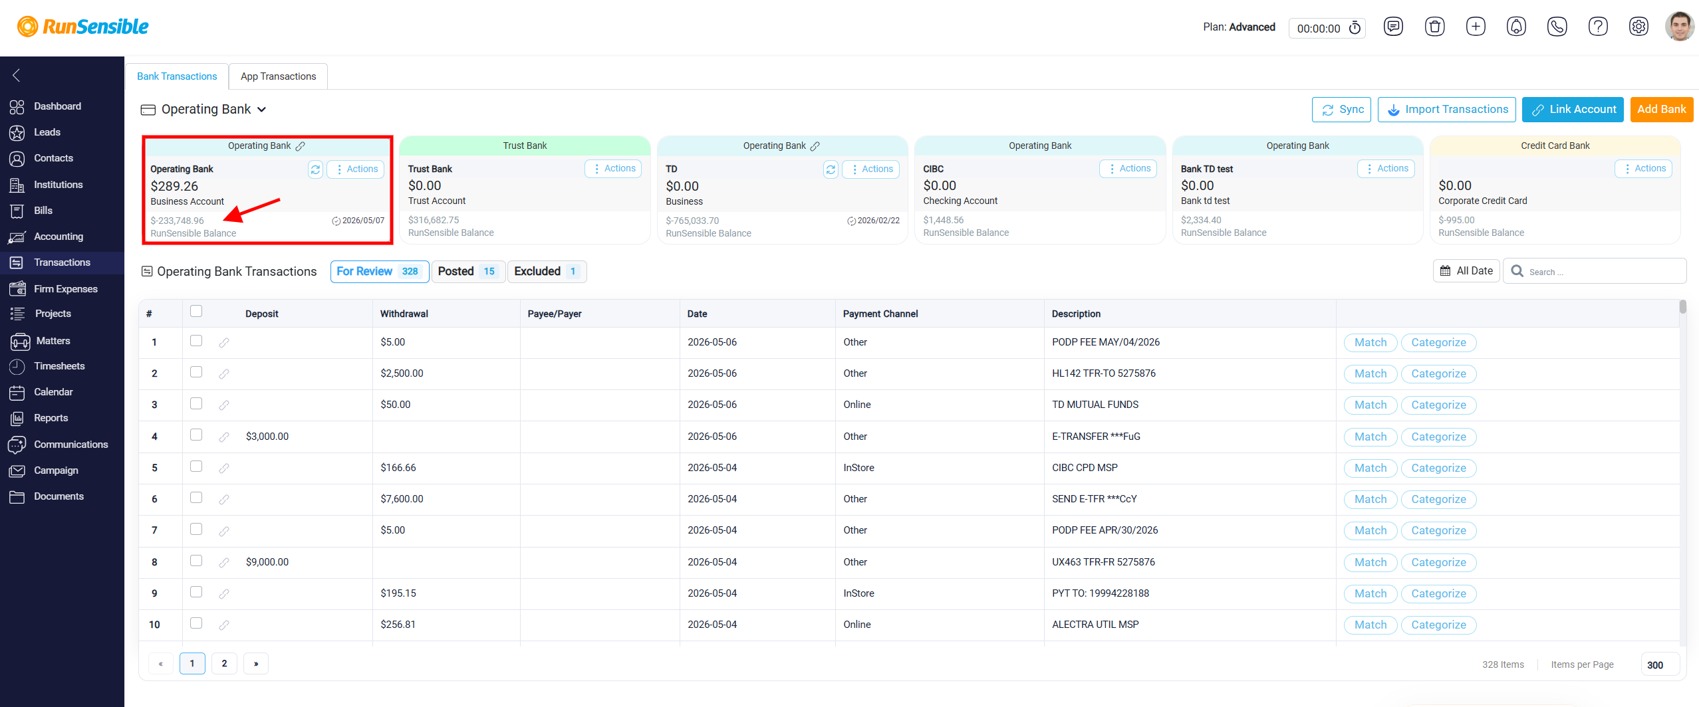Screen dimensions: 1699x707
Task: Open the settings gear icon
Action: click(1638, 27)
